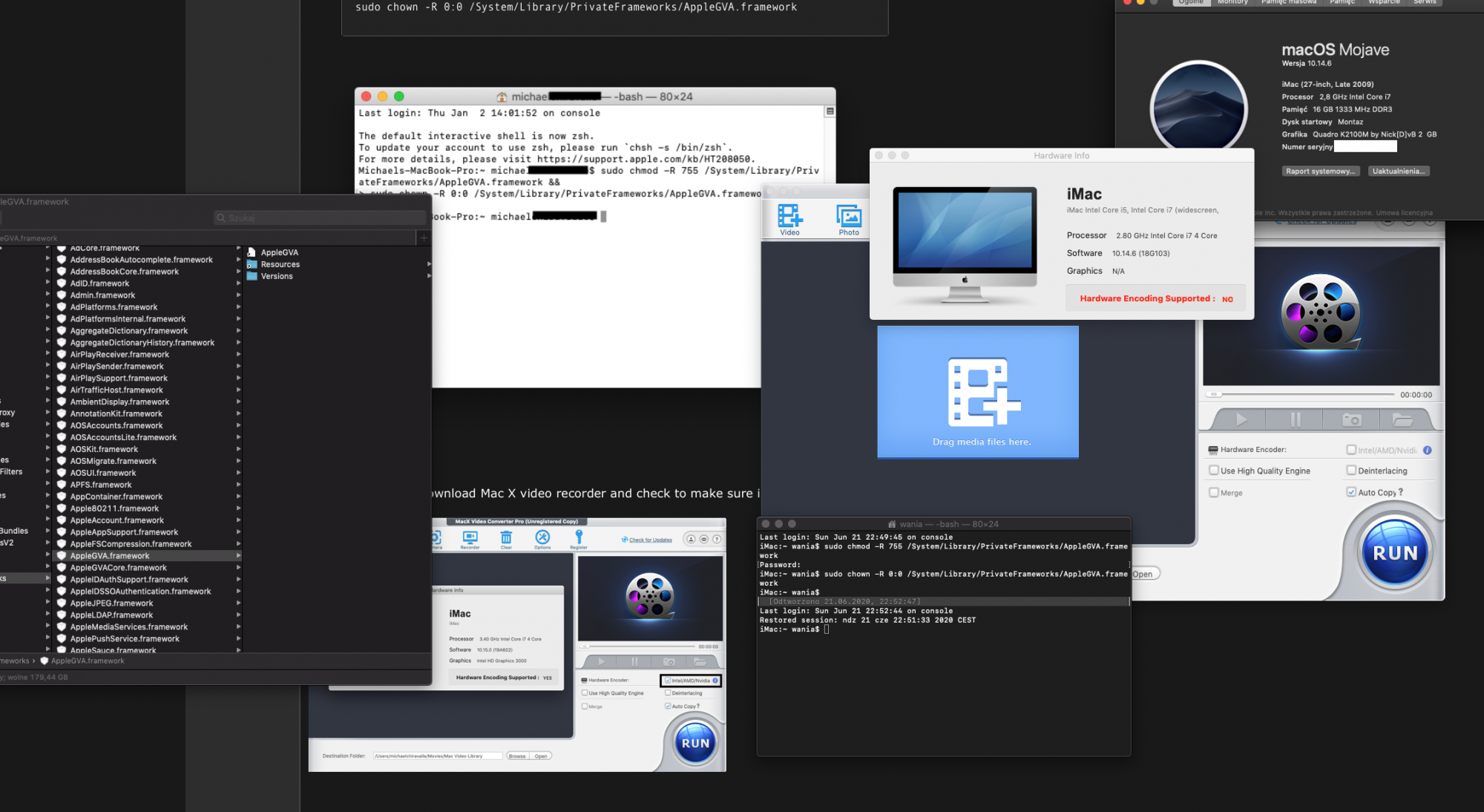Click play button under large MacX preview
The height and width of the screenshot is (812, 1484).
[x=1241, y=420]
